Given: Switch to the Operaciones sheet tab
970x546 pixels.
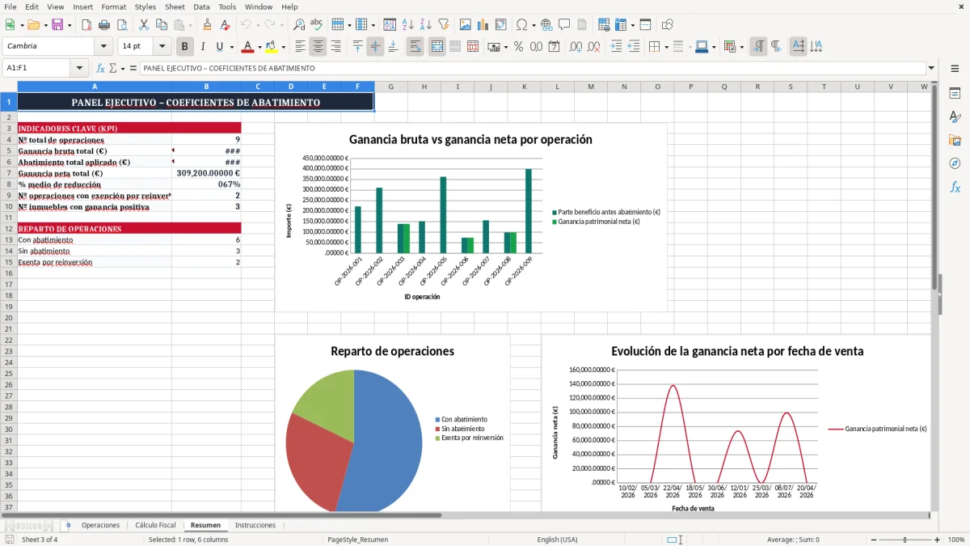Looking at the screenshot, I should coord(100,526).
